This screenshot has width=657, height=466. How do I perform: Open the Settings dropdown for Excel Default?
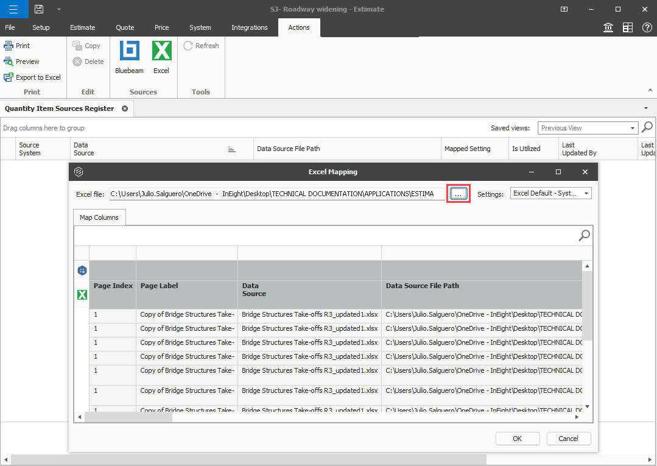(x=587, y=193)
